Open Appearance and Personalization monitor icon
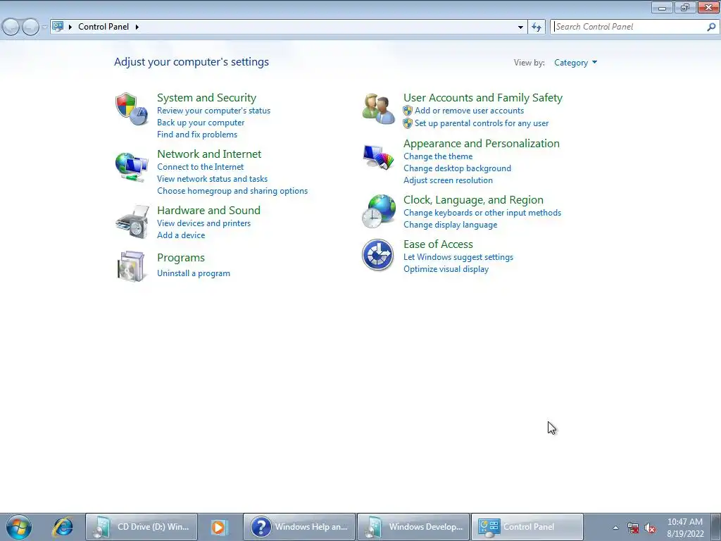The image size is (721, 541). (378, 157)
